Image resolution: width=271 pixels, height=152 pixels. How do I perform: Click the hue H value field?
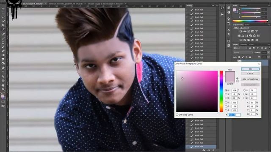234,90
